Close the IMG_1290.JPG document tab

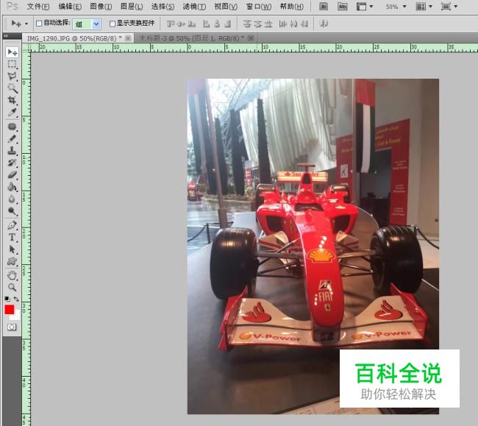click(x=128, y=38)
